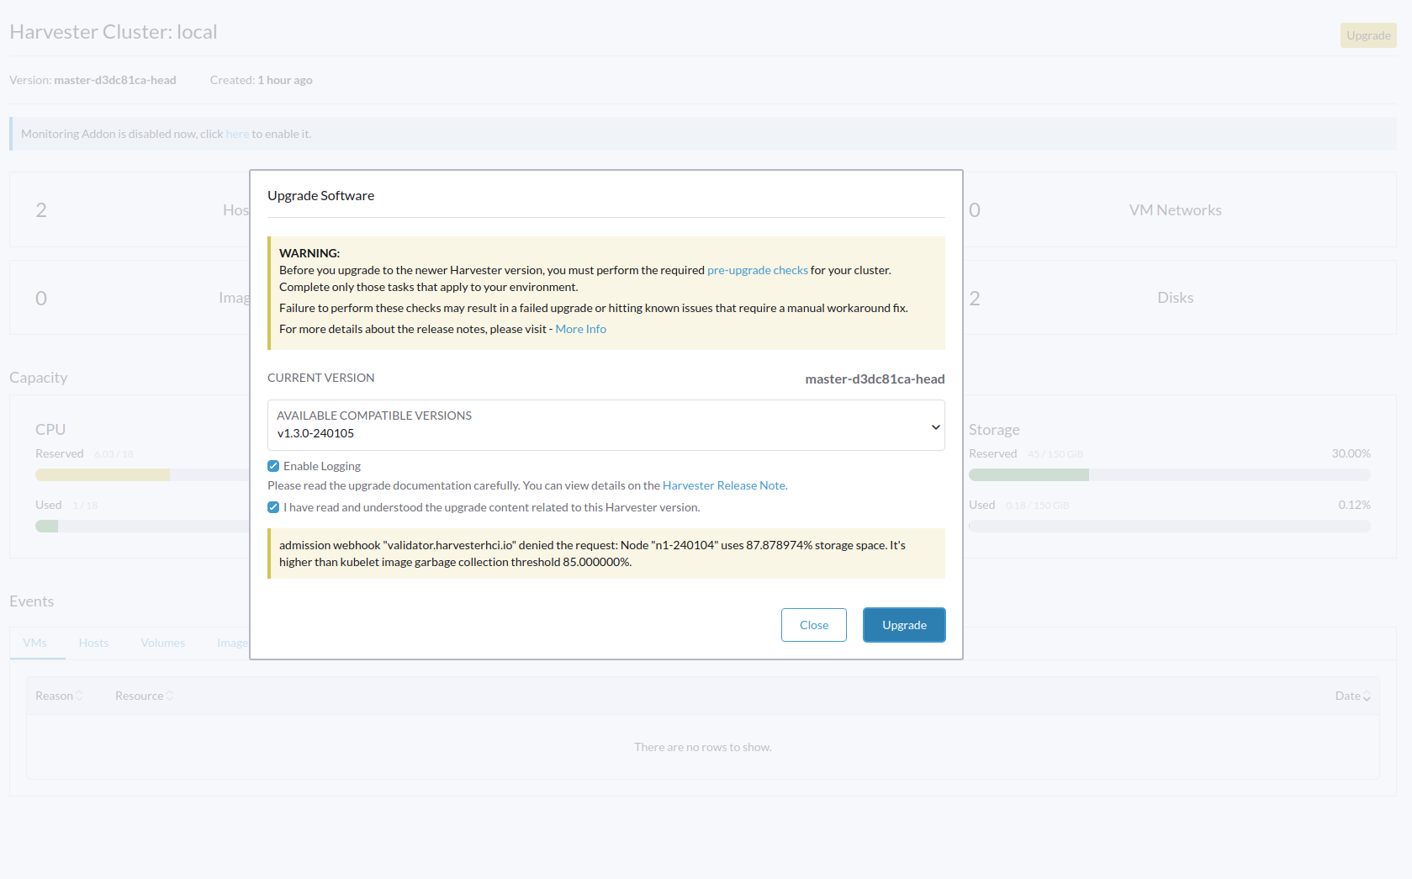Sort events by Date column icon
Image resolution: width=1412 pixels, height=879 pixels.
pyautogui.click(x=1367, y=696)
